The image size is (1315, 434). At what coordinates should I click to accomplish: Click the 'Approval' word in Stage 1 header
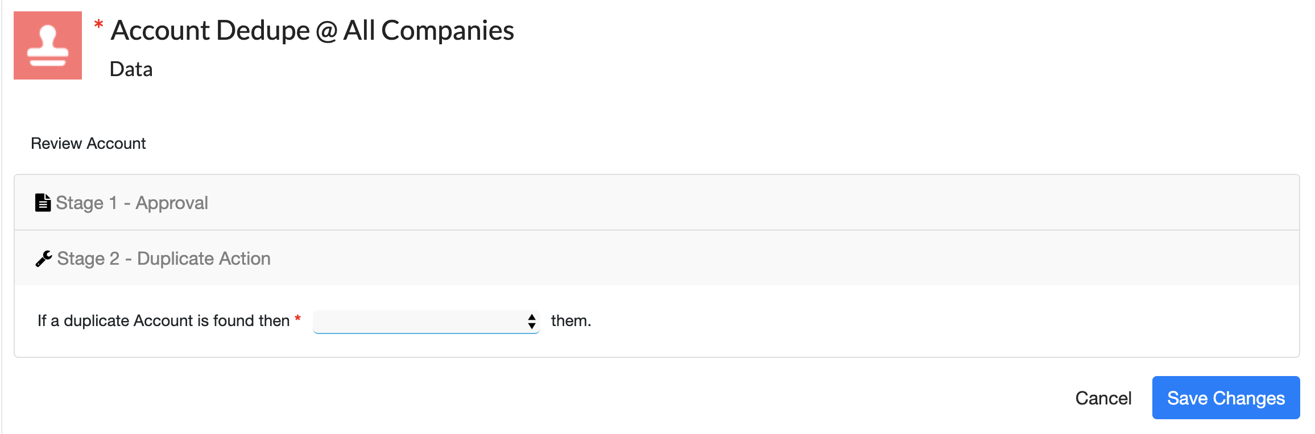[172, 203]
